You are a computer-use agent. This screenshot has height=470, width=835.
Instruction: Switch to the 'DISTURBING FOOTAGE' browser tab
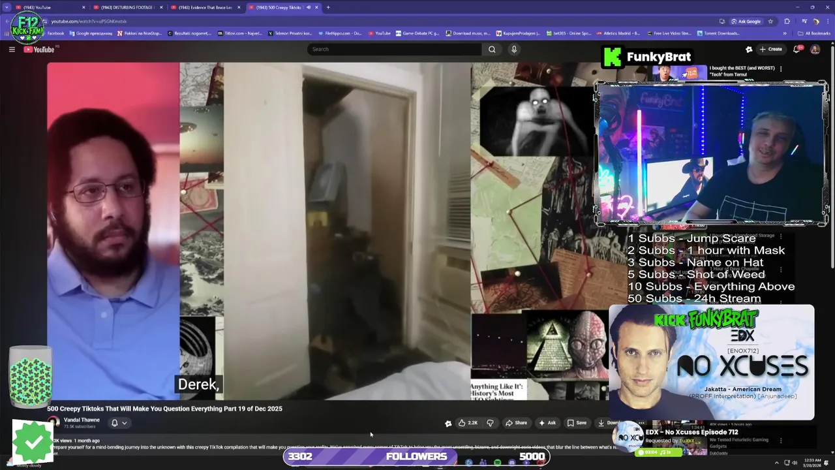coord(127,7)
